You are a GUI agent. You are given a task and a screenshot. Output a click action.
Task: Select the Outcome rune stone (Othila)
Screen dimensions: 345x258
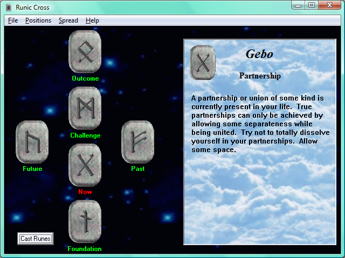point(85,52)
